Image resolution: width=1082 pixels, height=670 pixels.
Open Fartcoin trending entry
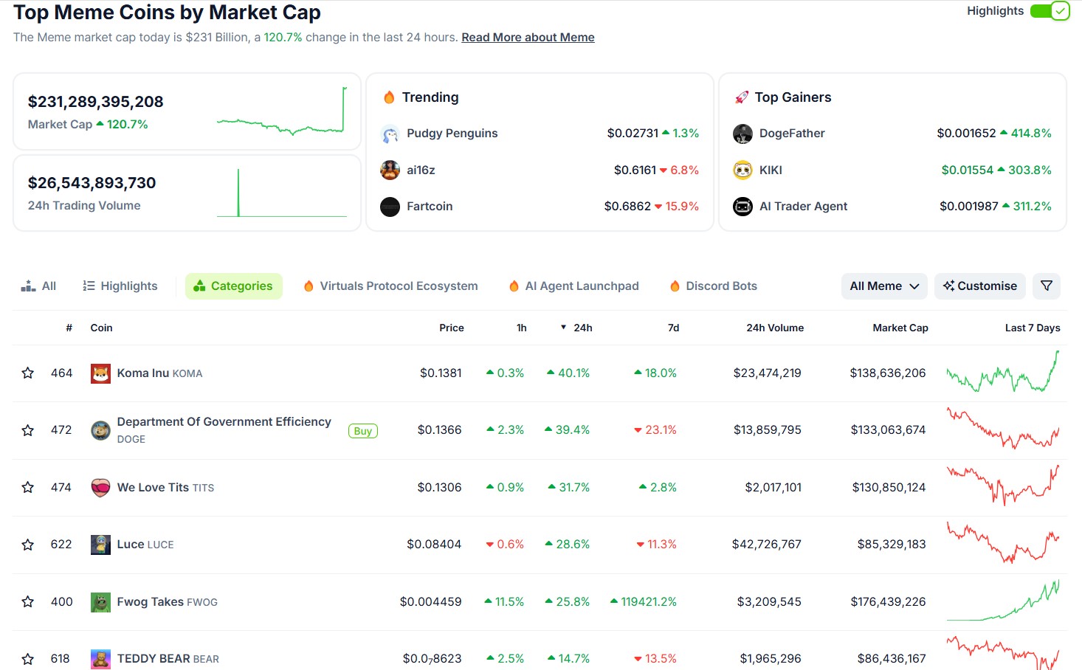430,207
